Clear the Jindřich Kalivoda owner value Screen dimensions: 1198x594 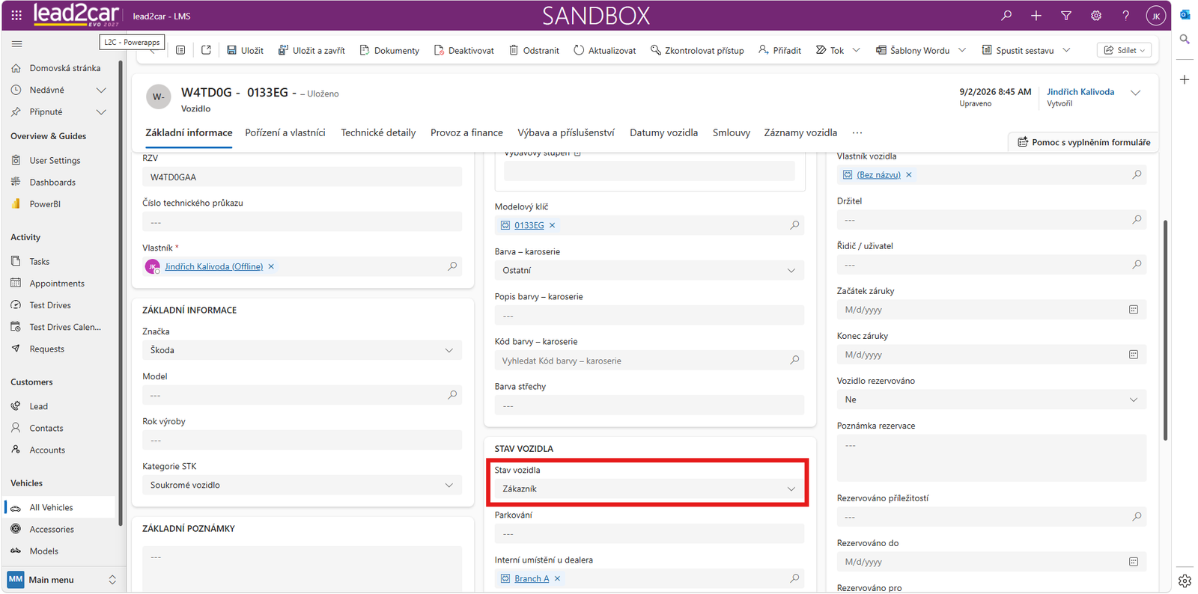[271, 266]
